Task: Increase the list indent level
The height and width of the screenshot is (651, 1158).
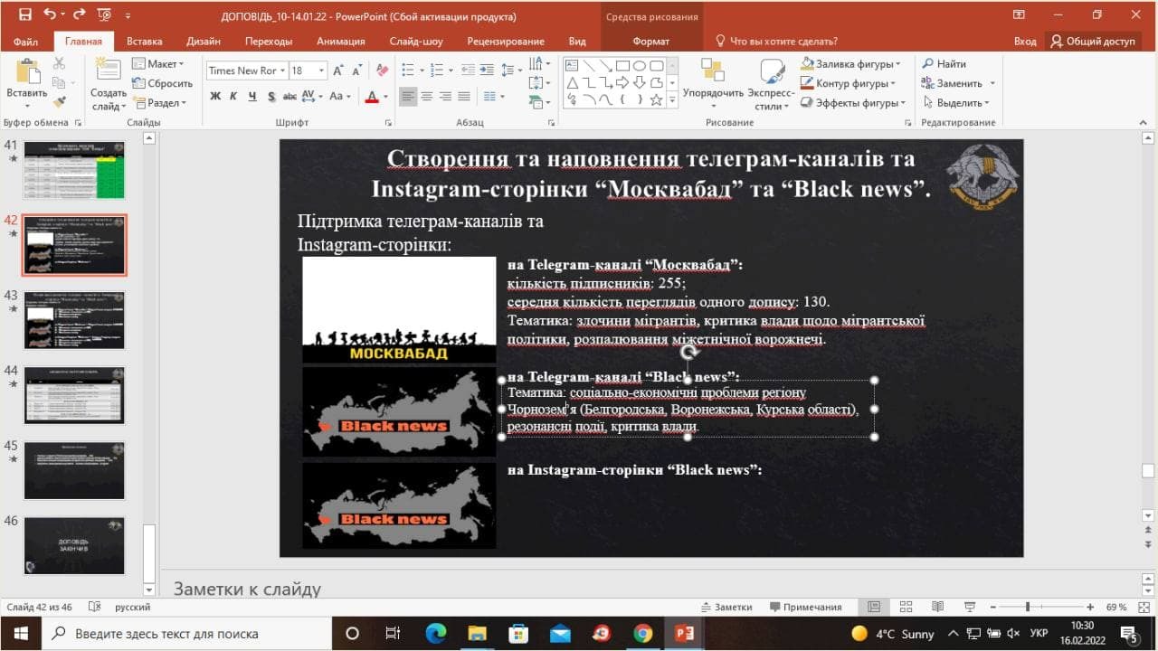Action: [x=489, y=71]
